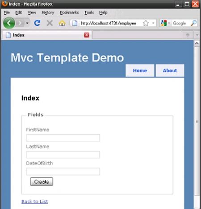
Task: Click the localhost:4731/employee URL field
Action: point(109,23)
